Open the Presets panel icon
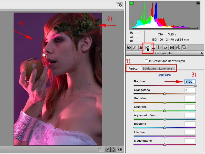The image size is (205, 154). [x=178, y=47]
